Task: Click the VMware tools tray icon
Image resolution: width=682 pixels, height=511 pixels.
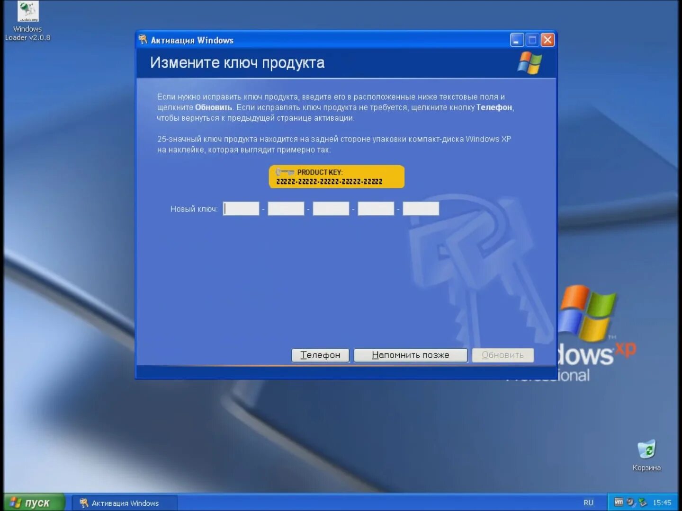Action: [619, 502]
